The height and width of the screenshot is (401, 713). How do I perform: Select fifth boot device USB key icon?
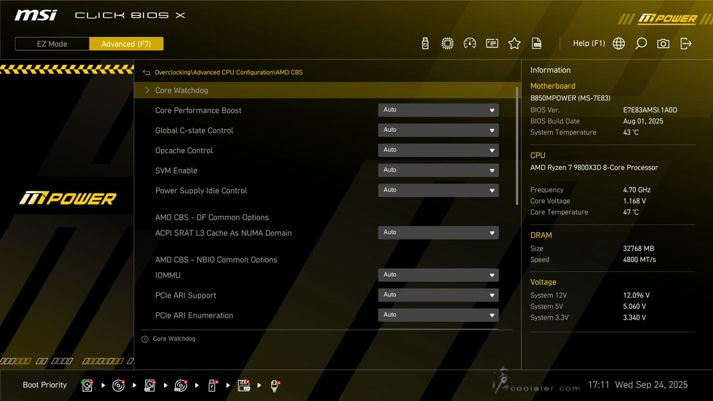(x=212, y=386)
